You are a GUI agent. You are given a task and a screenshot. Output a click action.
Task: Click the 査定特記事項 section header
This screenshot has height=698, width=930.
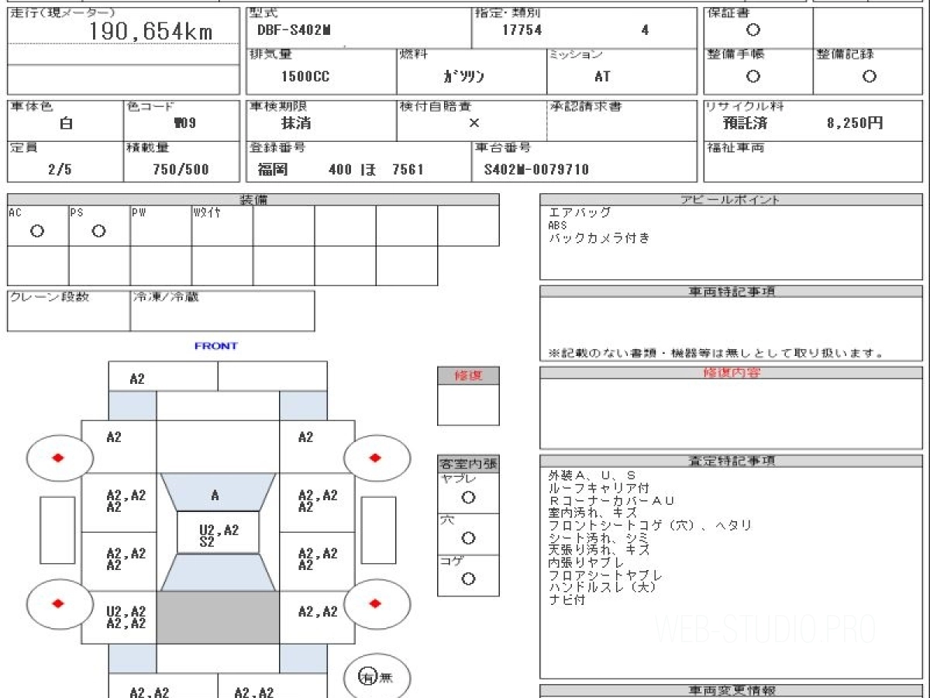(x=732, y=461)
